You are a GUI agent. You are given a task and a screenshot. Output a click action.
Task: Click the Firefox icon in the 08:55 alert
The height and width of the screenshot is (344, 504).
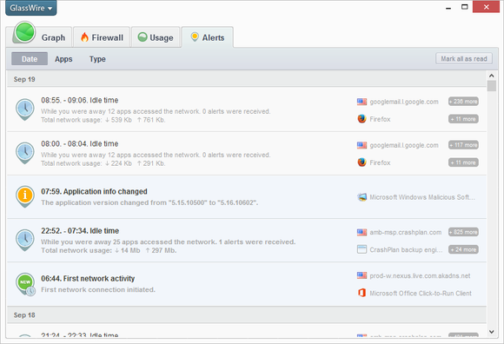[362, 119]
